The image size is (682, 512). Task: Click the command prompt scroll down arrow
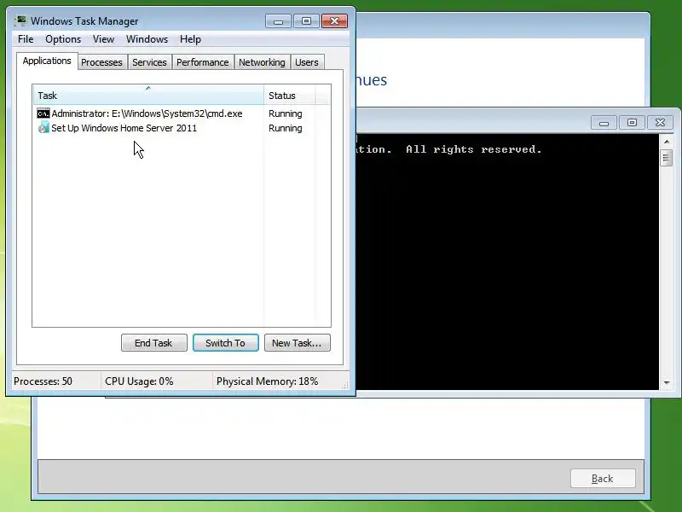click(667, 382)
